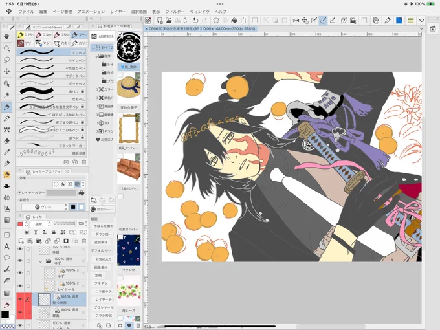Click the Clip Studio launcher icon
The width and height of the screenshot is (440, 330).
click(x=148, y=21)
